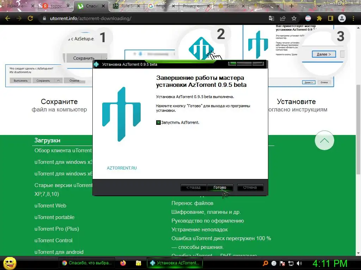Click the volume speaker tray icon
The width and height of the screenshot is (361, 270).
click(299, 263)
